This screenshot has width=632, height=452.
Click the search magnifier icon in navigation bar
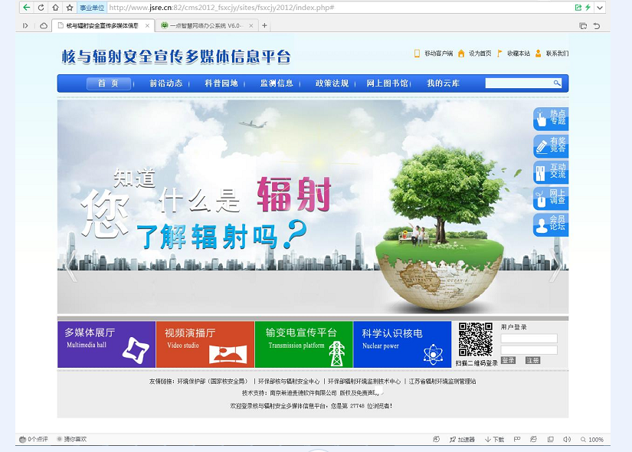(557, 84)
